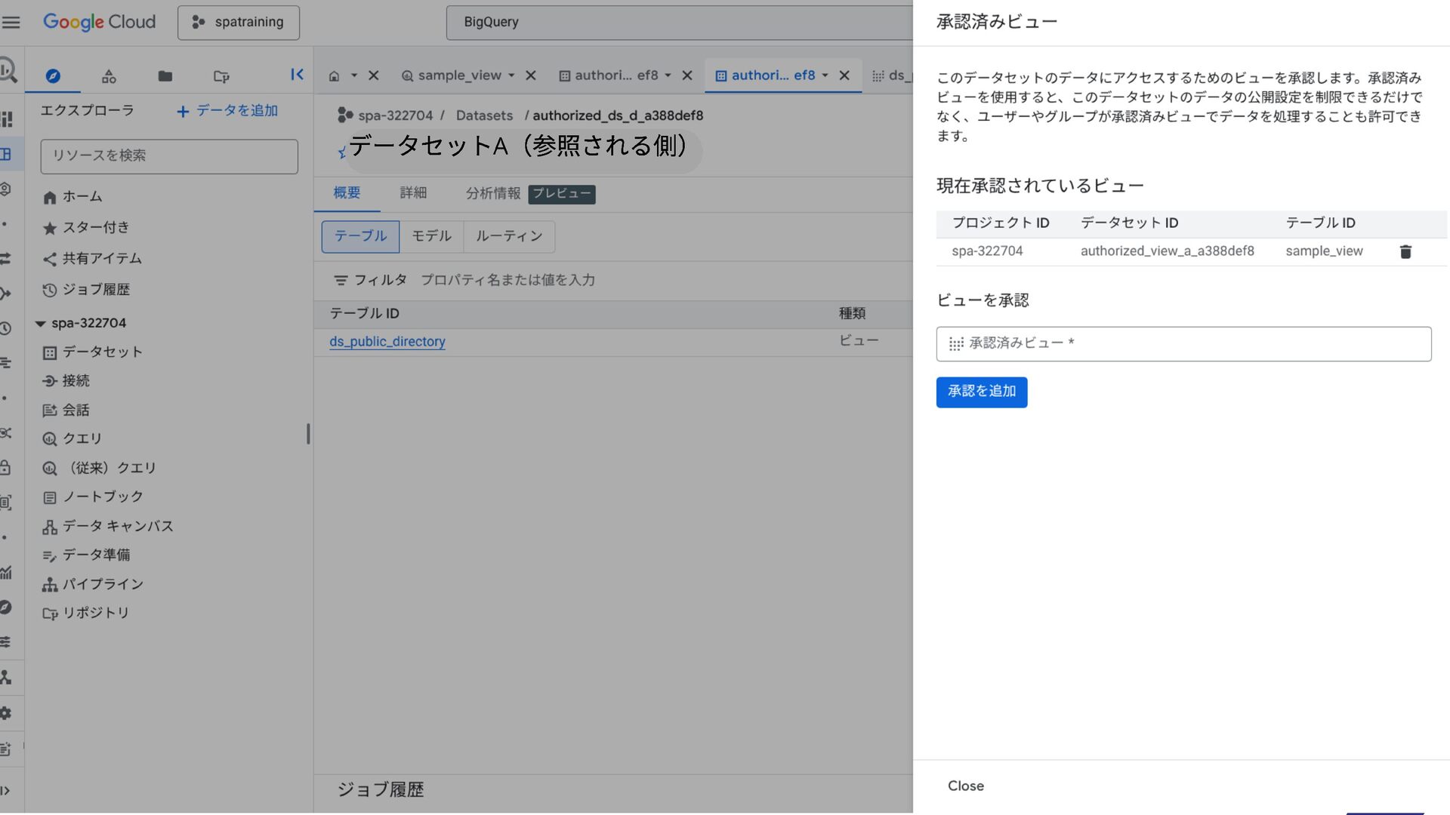Delete the authorized sample_view entry

pyautogui.click(x=1405, y=252)
